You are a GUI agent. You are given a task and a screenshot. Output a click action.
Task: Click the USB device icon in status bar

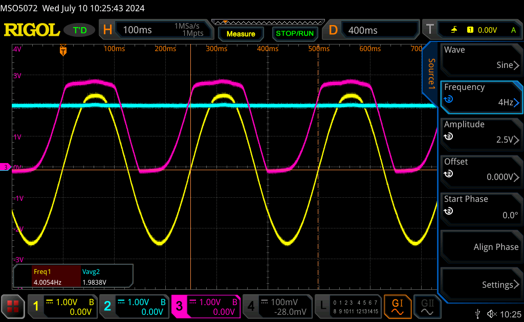pyautogui.click(x=477, y=314)
